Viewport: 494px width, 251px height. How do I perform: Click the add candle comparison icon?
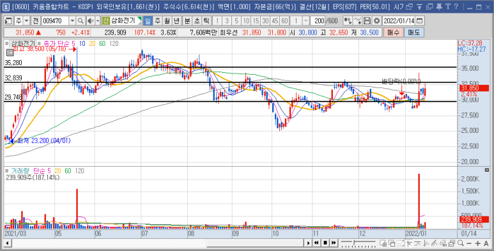point(348,21)
